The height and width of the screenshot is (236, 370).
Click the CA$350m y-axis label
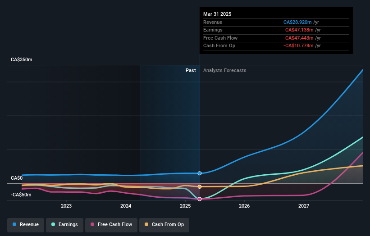click(22, 59)
